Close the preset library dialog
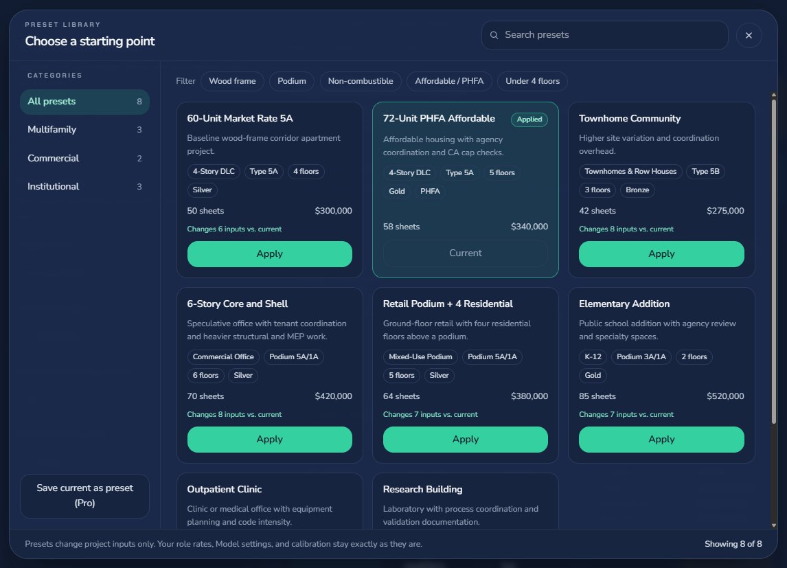Screen dimensions: 787x568 [749, 35]
